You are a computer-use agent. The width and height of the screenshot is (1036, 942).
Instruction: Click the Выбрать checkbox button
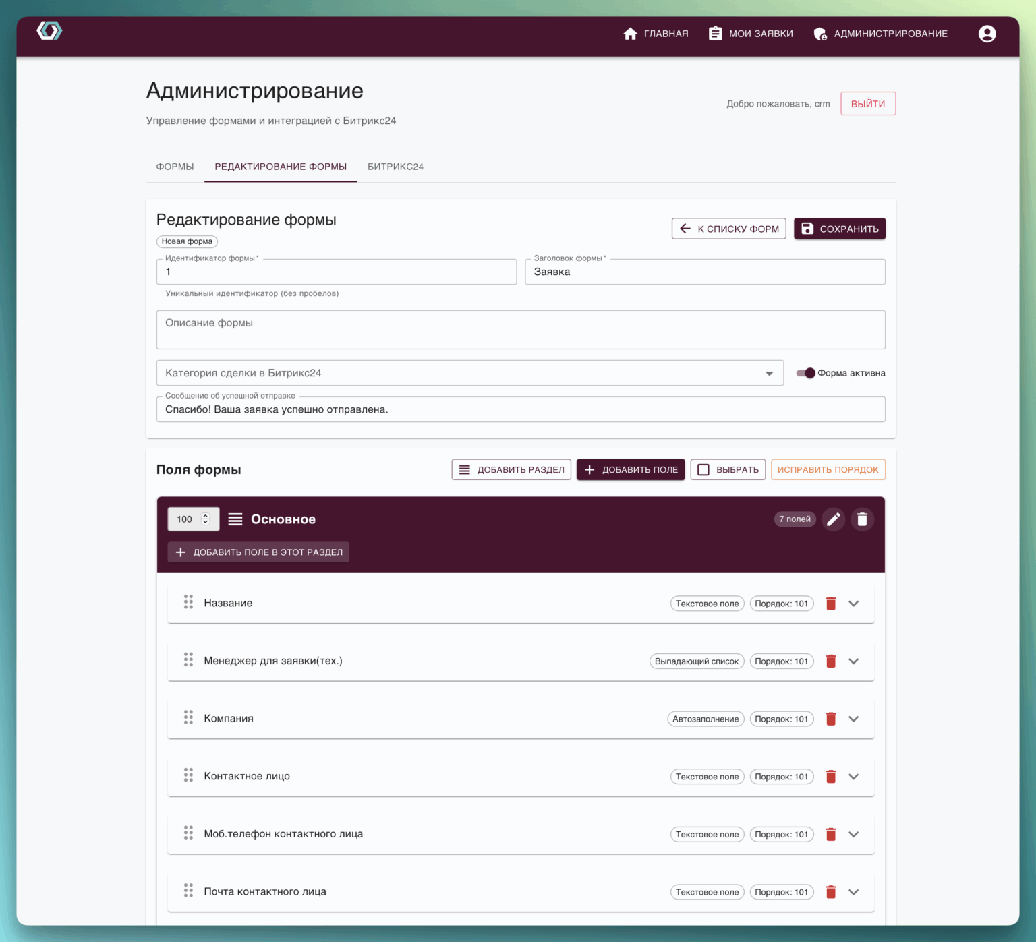click(728, 469)
